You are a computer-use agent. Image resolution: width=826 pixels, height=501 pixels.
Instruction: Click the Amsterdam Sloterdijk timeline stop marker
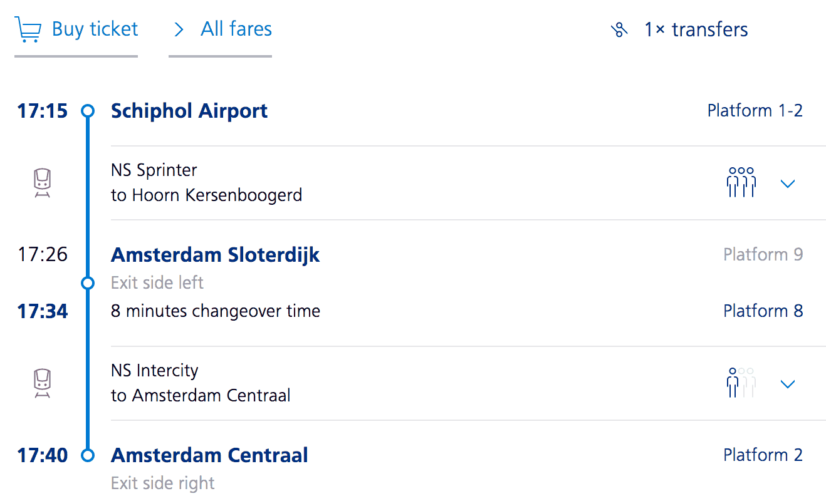88,283
